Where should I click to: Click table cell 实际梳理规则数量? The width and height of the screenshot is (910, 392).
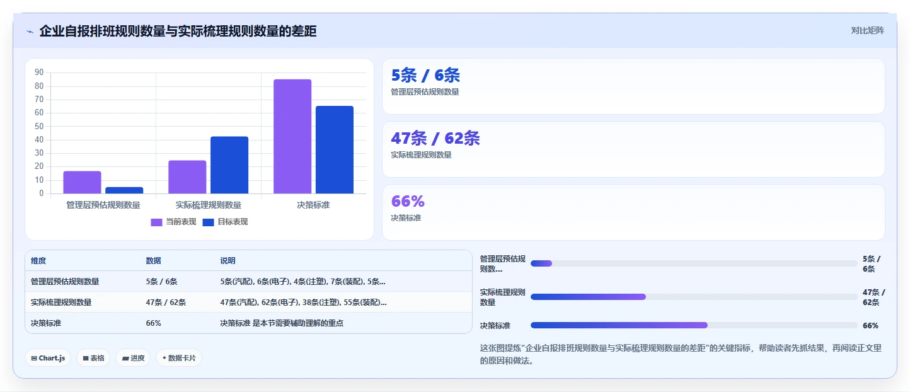click(61, 303)
